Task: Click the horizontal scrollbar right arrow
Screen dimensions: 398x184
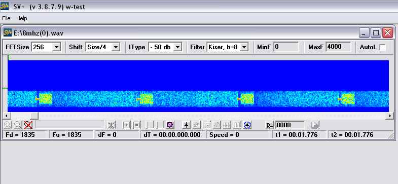Action: pyautogui.click(x=390, y=116)
